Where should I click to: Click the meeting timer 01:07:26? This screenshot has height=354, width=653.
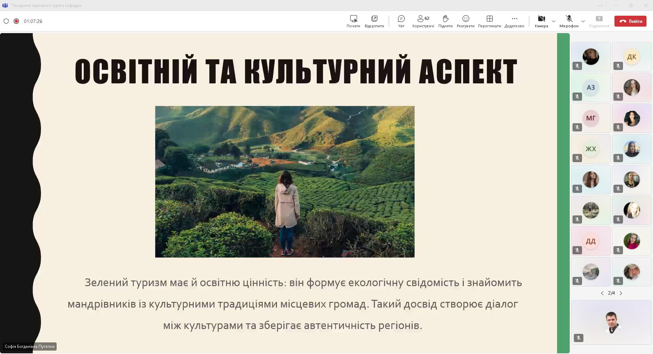pyautogui.click(x=33, y=21)
